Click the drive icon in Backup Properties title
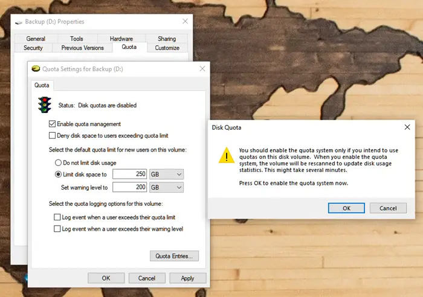 click(x=19, y=22)
